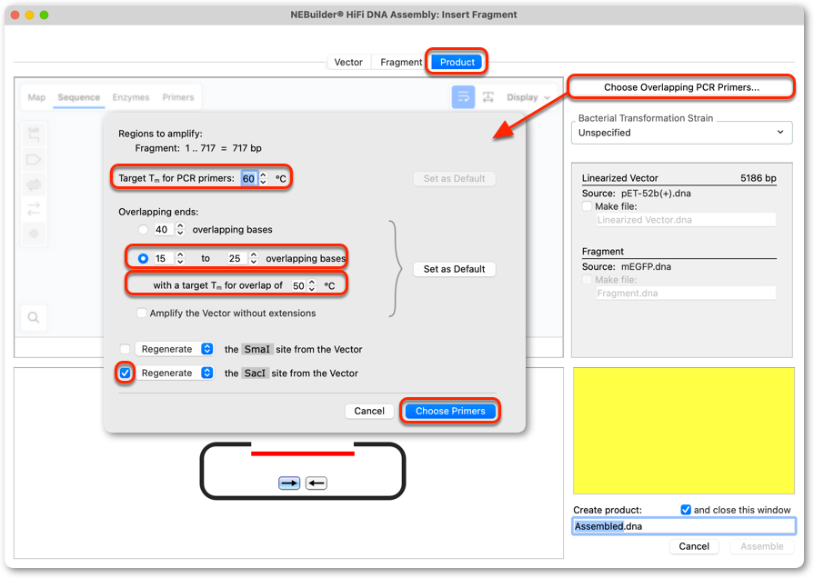The height and width of the screenshot is (578, 814).
Task: Open the Enzymes view tab
Action: click(131, 97)
